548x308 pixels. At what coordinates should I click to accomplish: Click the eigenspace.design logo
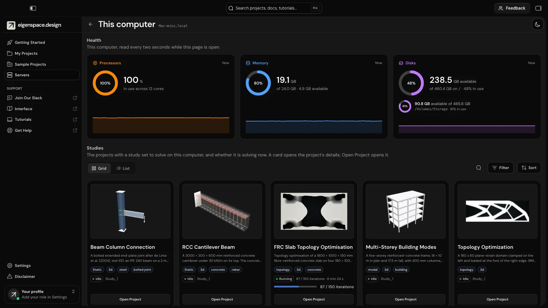[34, 25]
